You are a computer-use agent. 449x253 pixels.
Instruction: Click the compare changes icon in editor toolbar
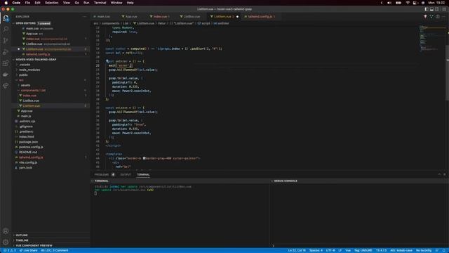[431, 17]
